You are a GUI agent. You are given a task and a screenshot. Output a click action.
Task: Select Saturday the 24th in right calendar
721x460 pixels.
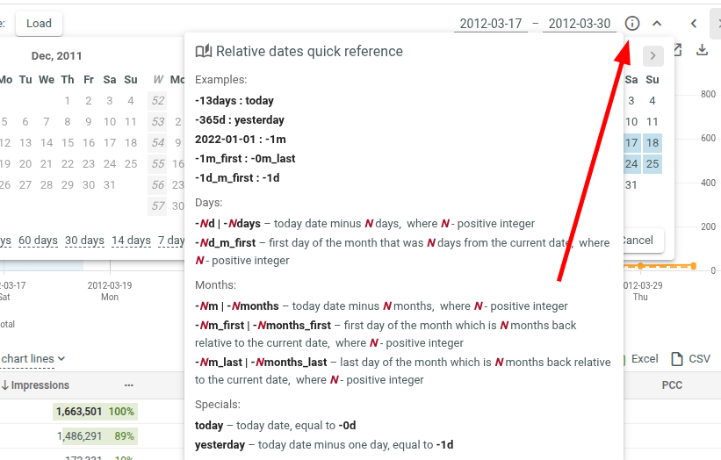[631, 164]
